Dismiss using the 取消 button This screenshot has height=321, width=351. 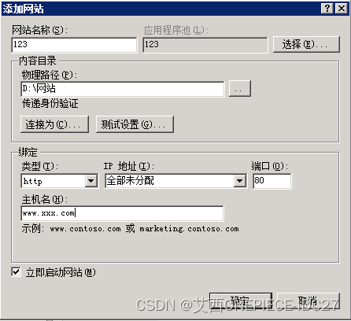tap(309, 301)
